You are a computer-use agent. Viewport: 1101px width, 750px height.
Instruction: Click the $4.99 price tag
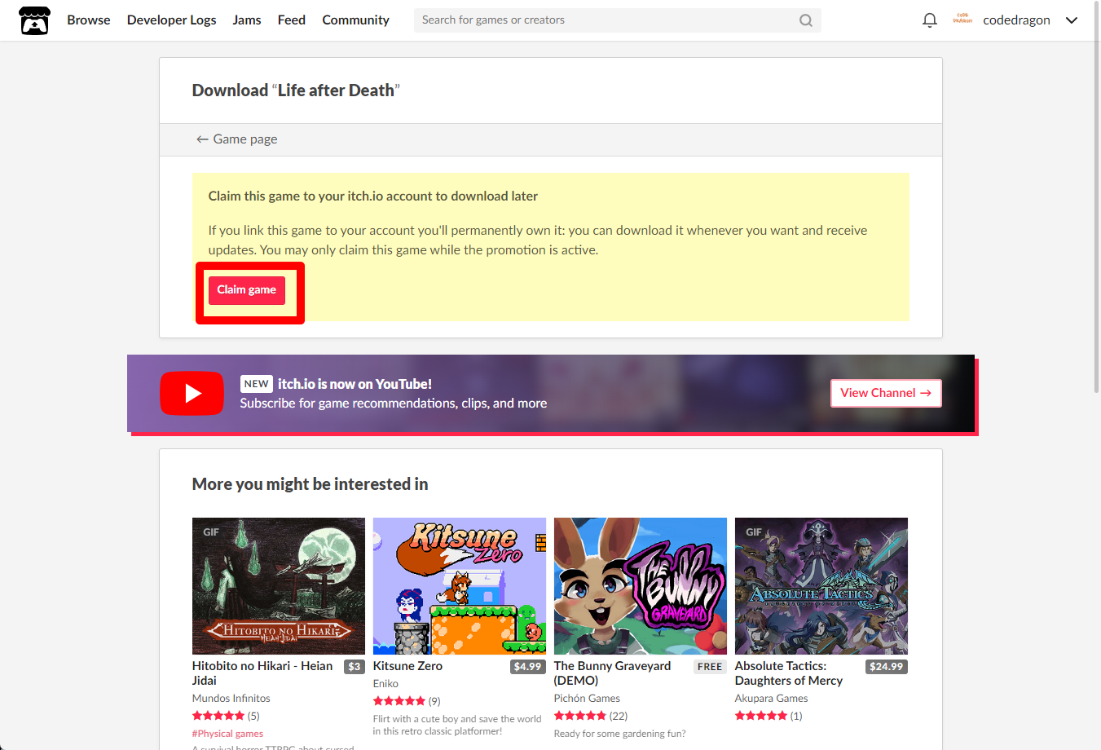pos(528,667)
